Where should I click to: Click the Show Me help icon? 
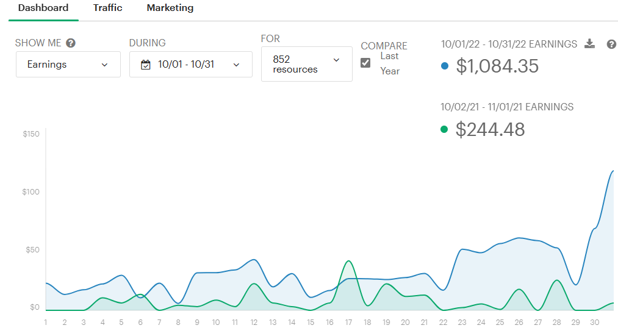tap(71, 43)
